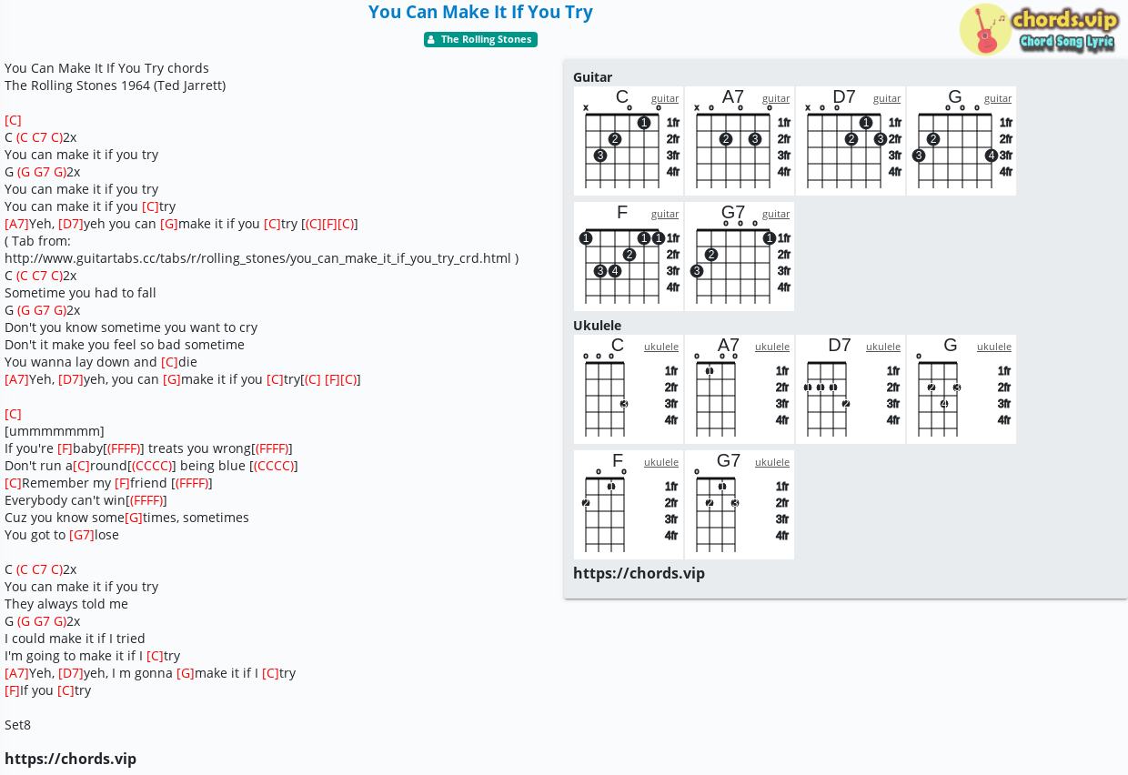This screenshot has width=1128, height=775.
Task: Open the guitar link for chord D7
Action: coord(887,98)
